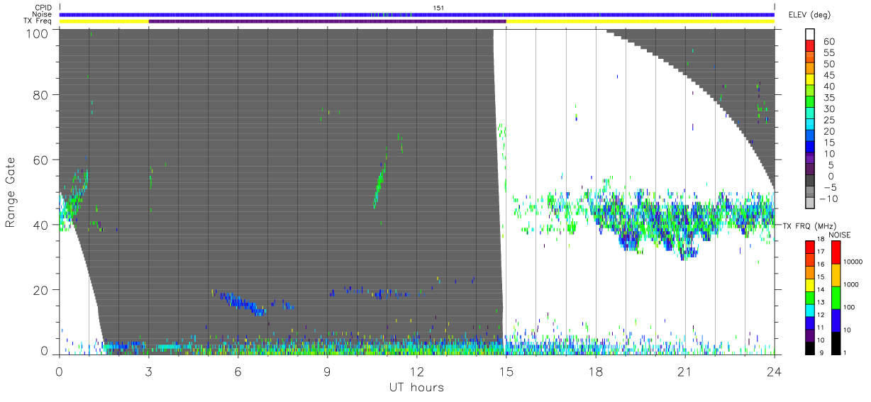Pick the blue swatch in NOISE legend

pyautogui.click(x=836, y=320)
